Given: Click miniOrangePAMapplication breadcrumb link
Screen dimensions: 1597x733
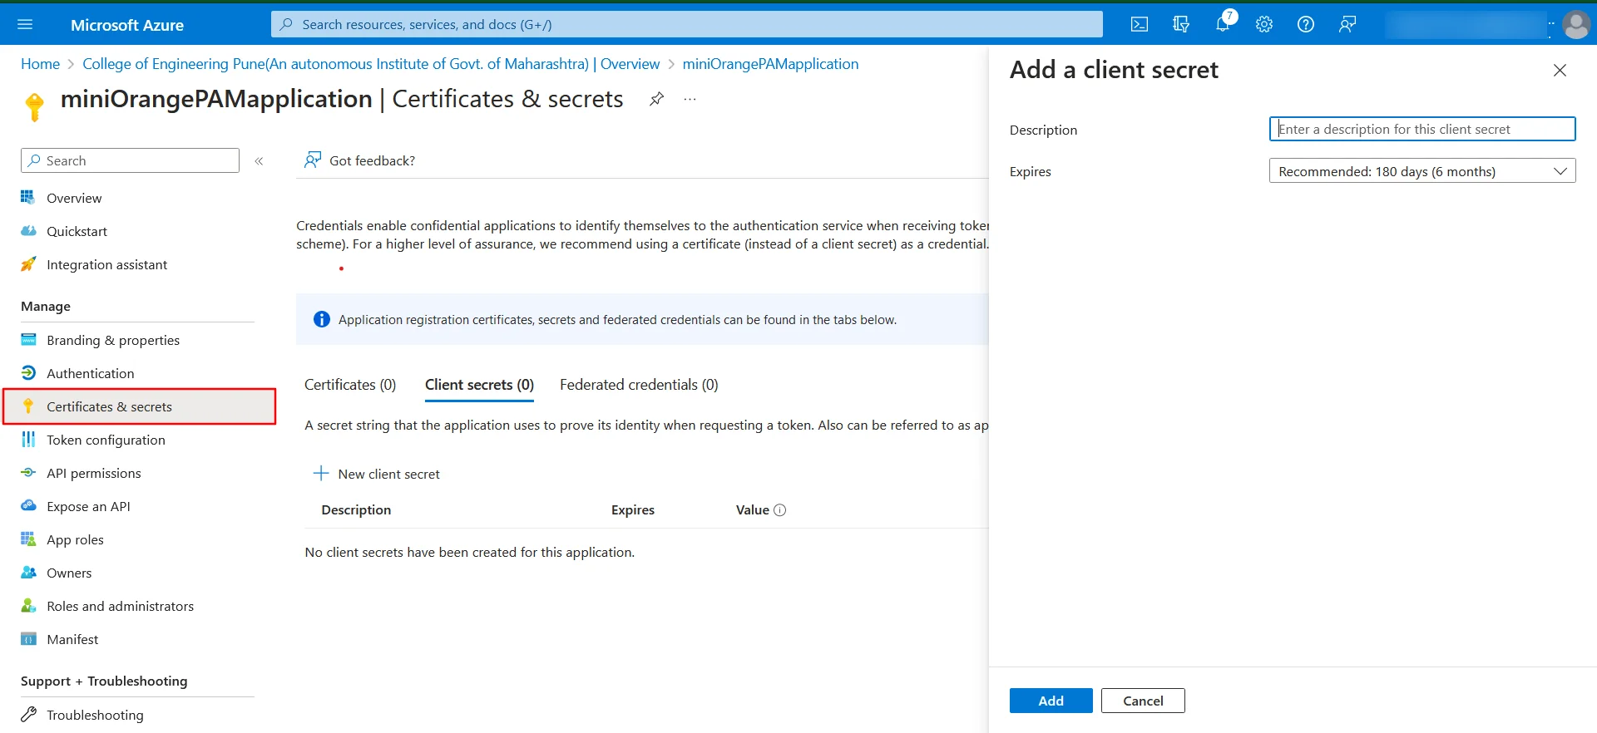Looking at the screenshot, I should point(770,64).
